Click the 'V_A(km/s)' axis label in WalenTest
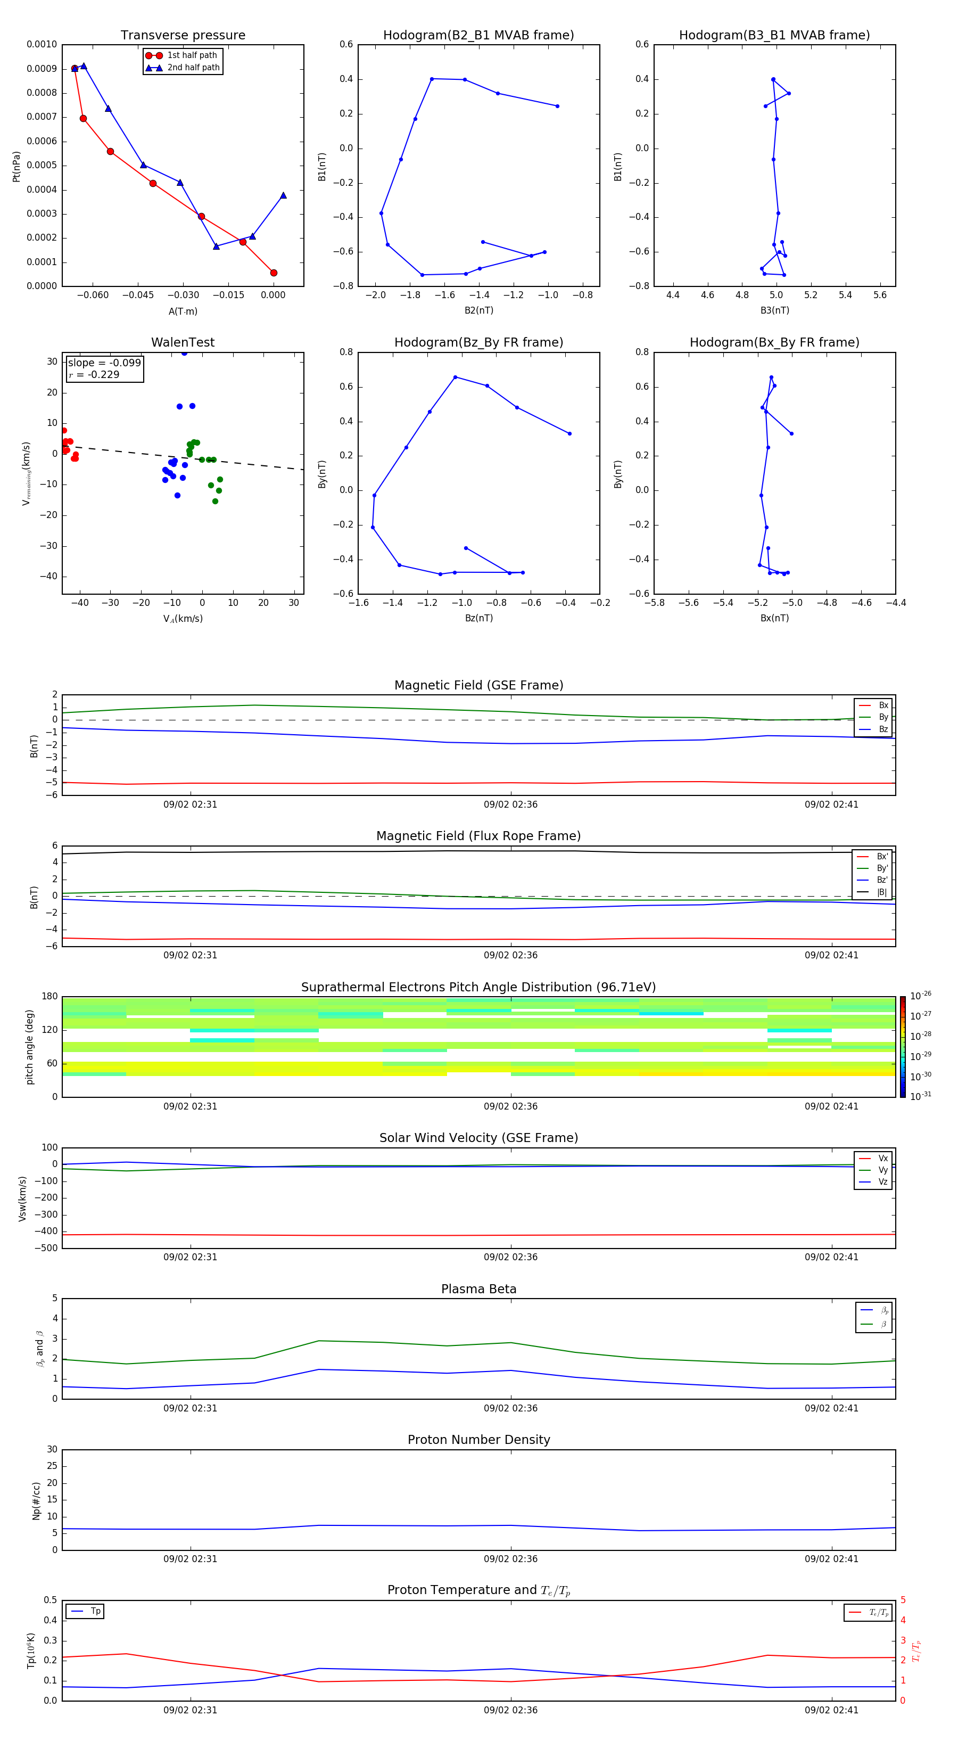Image resolution: width=958 pixels, height=1757 pixels. point(183,619)
